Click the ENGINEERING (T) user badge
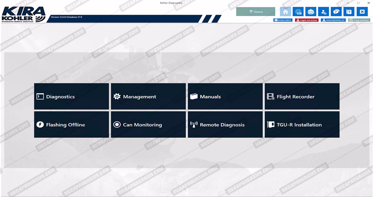 pyautogui.click(x=333, y=20)
